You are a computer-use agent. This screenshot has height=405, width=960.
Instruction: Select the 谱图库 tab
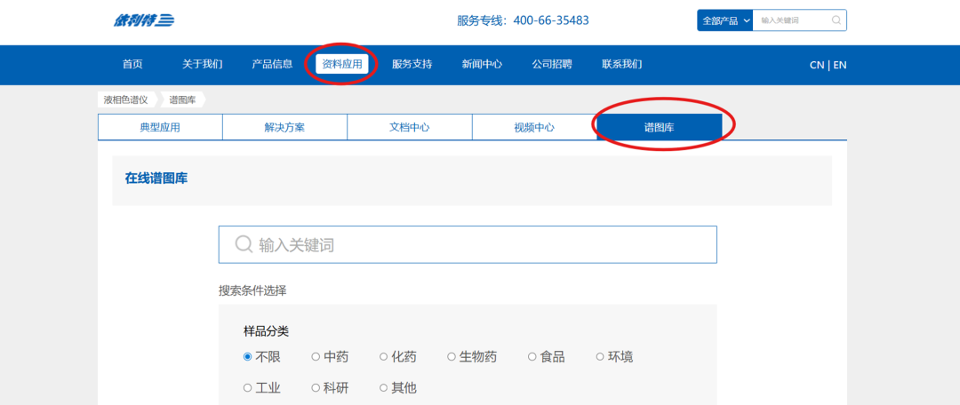pos(660,127)
